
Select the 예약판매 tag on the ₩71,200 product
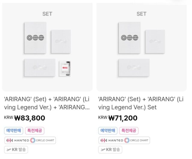click(108, 131)
